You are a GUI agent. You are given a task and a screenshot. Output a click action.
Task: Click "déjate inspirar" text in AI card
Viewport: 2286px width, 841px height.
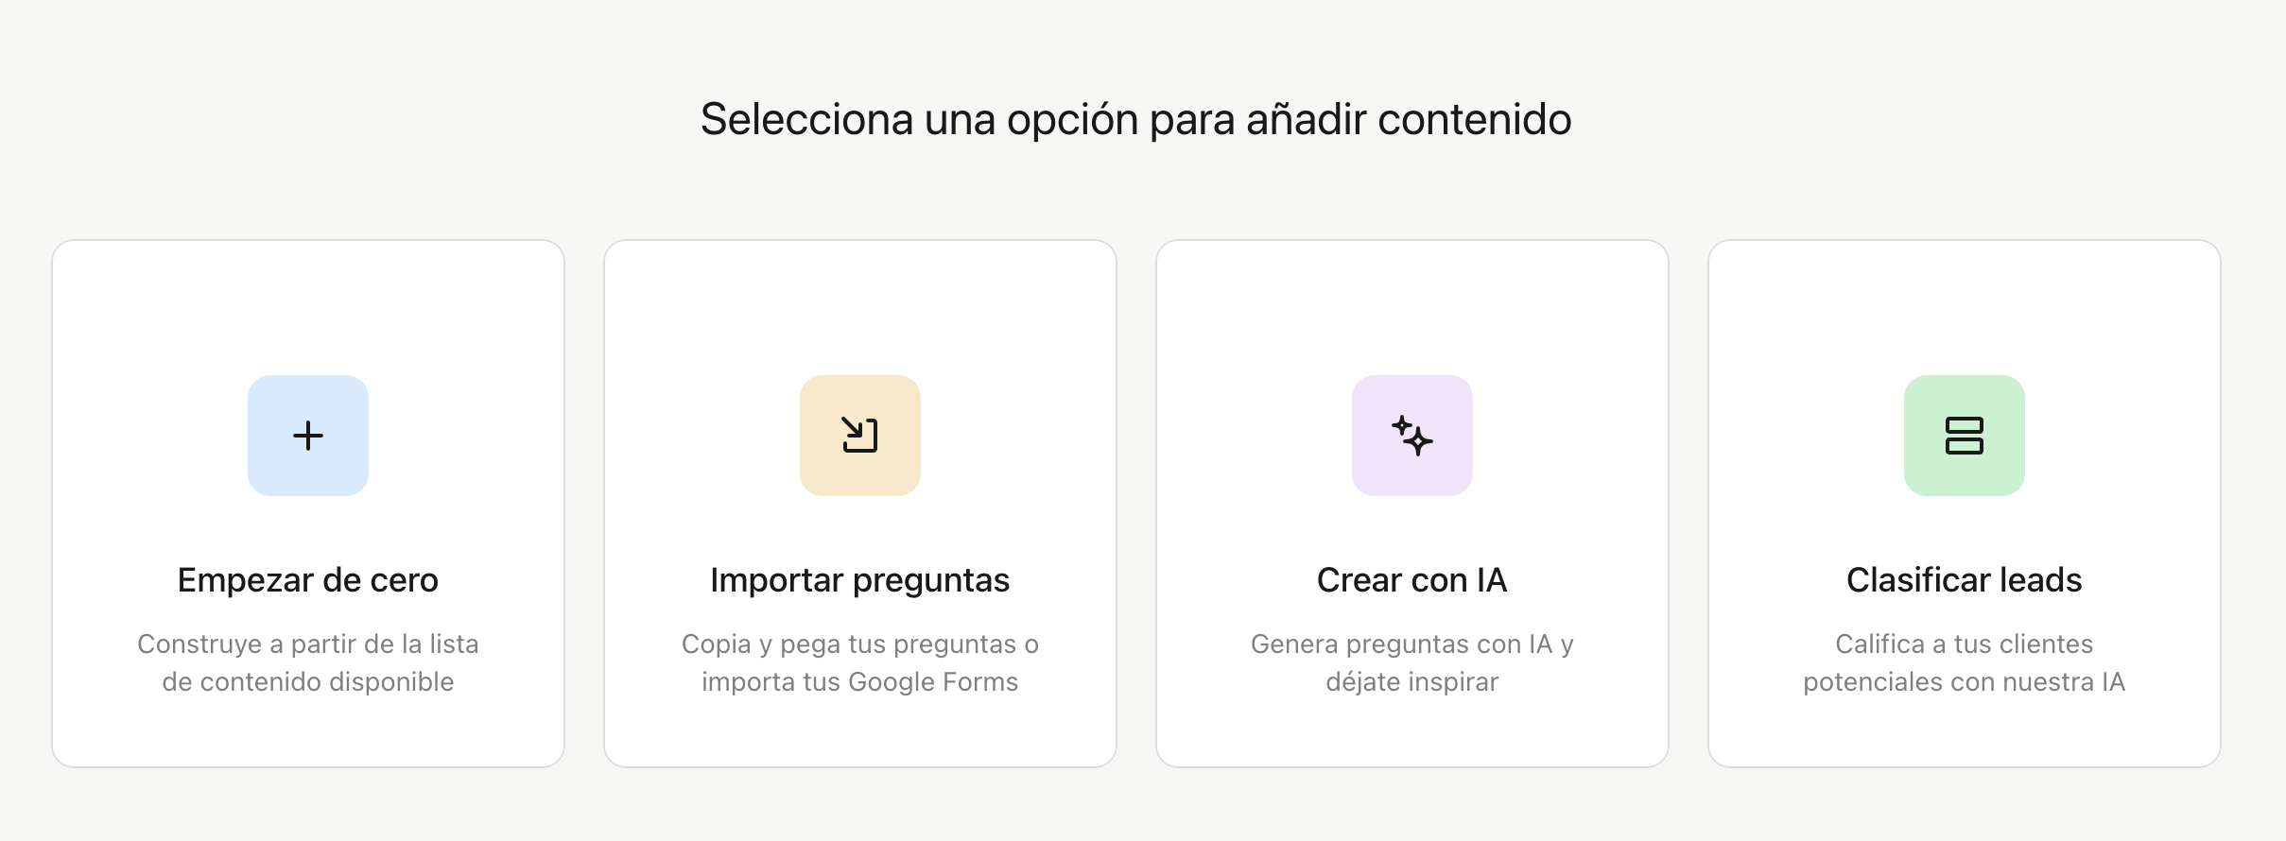tap(1412, 682)
